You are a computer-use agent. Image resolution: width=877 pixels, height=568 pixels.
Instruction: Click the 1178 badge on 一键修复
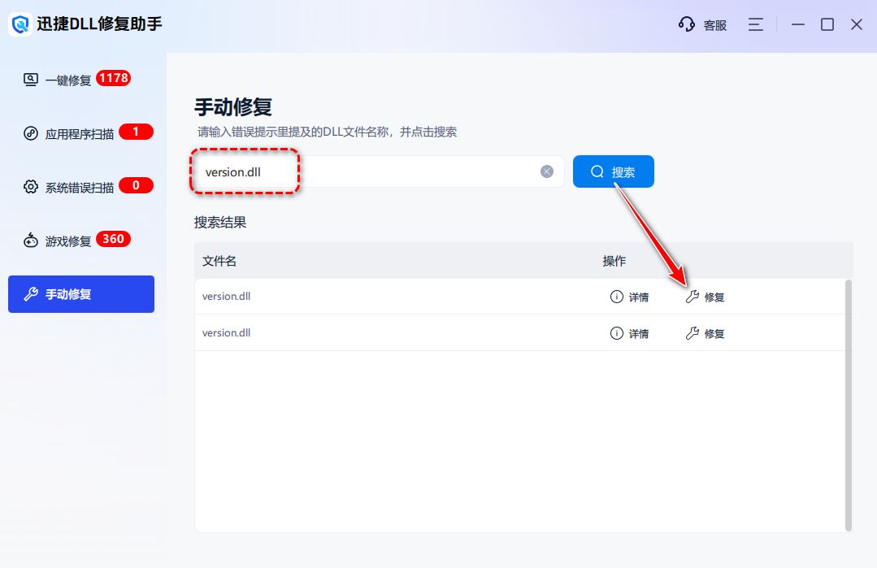tap(114, 78)
